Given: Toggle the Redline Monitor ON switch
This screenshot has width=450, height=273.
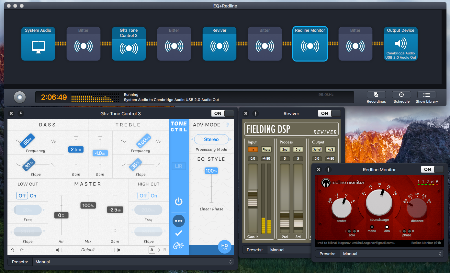Looking at the screenshot, I should 432,169.
